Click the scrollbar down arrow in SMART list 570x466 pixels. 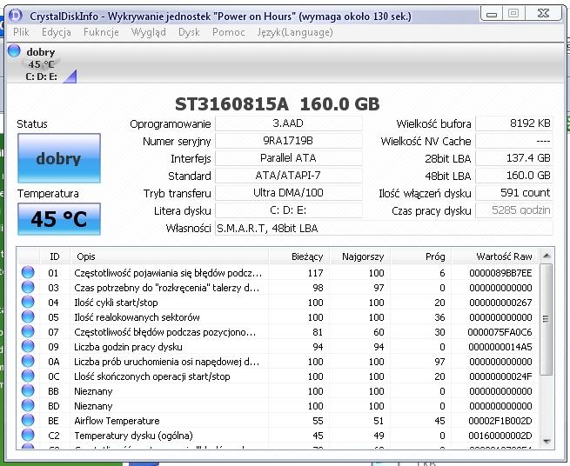point(547,442)
